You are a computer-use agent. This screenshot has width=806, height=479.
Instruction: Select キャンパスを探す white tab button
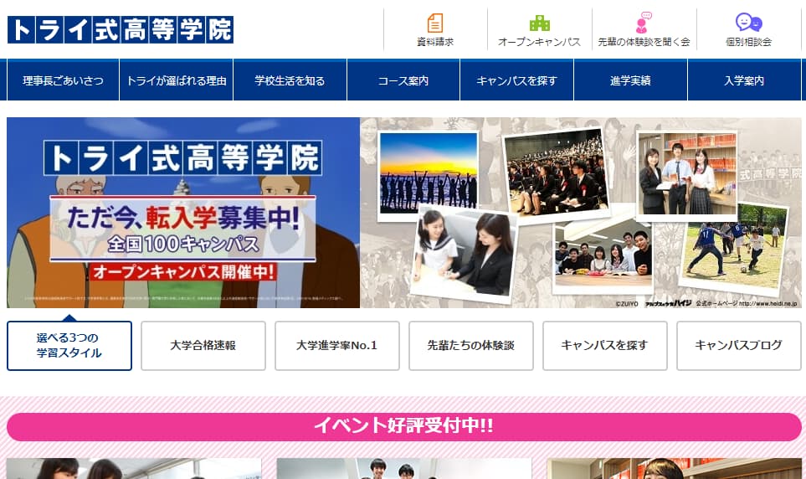point(605,345)
